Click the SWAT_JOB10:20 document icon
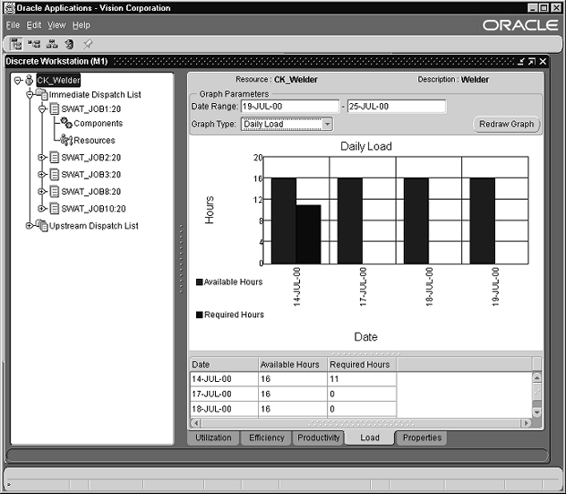The height and width of the screenshot is (494, 566). [x=54, y=209]
